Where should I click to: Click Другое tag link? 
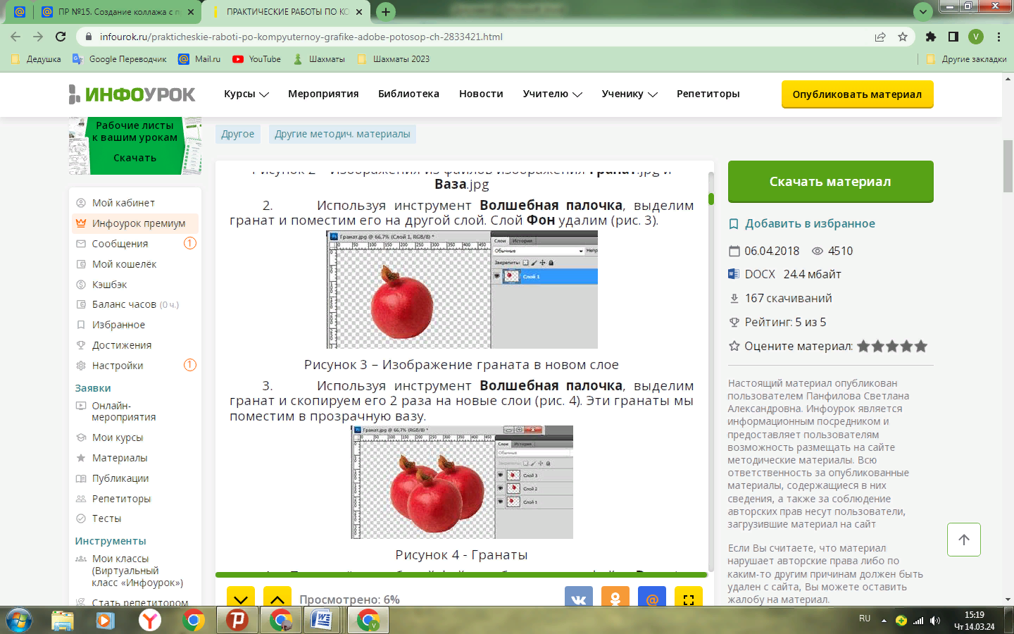point(238,134)
